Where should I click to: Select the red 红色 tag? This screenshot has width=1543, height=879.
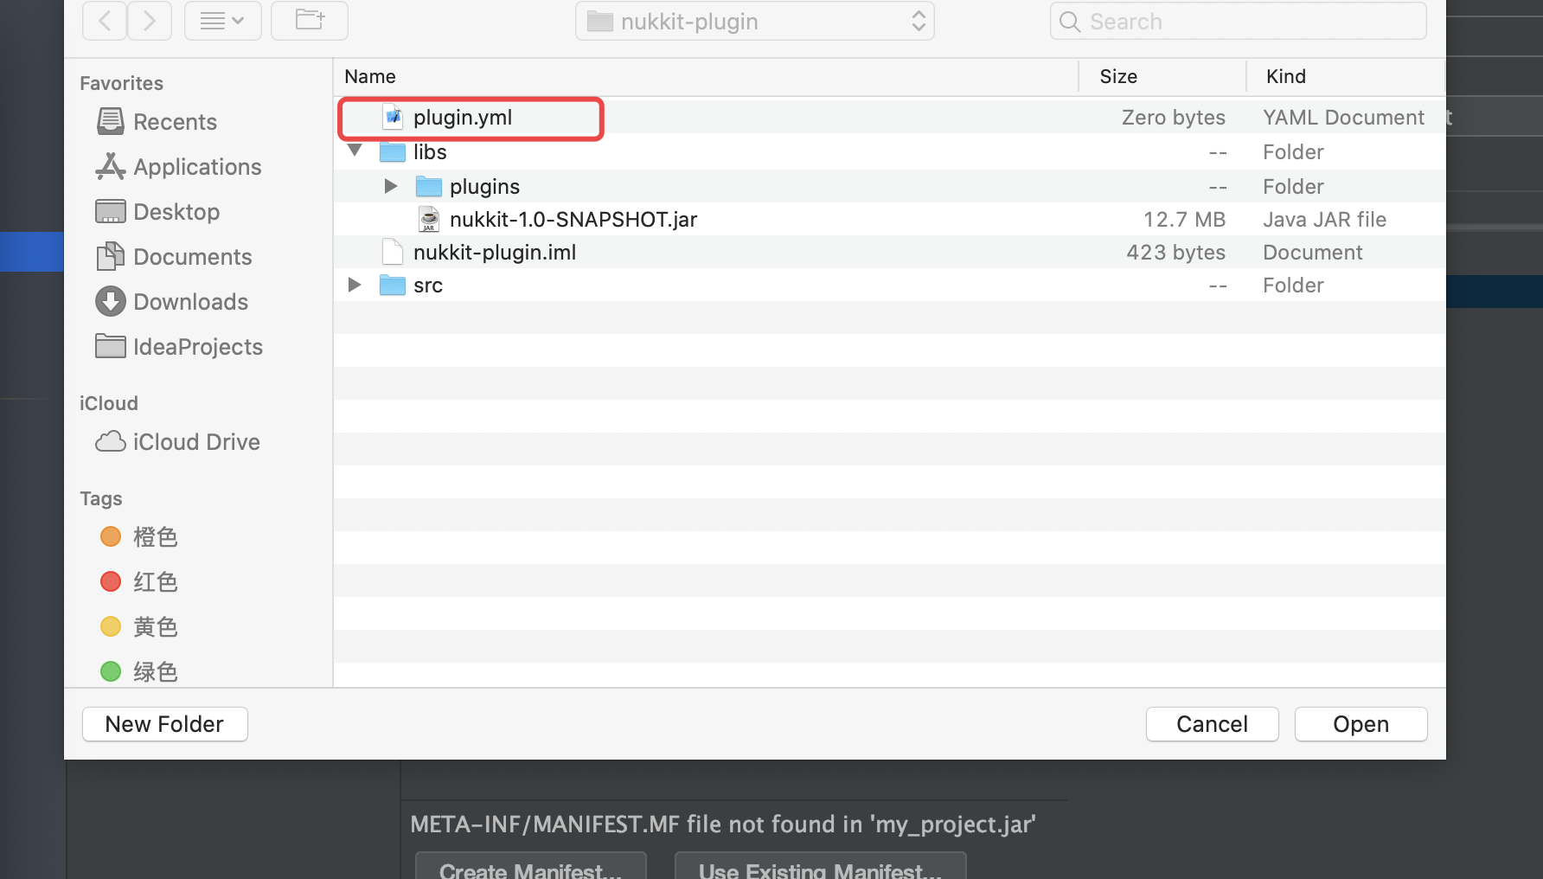tap(154, 582)
